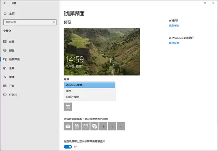Click the 锁屏界面 monitor icon
Image resolution: width=218 pixels, height=151 pixels.
tap(5, 59)
